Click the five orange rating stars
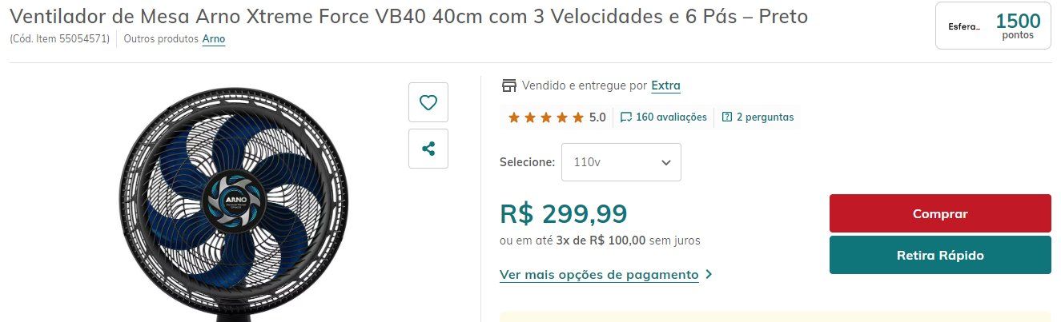 pos(546,117)
